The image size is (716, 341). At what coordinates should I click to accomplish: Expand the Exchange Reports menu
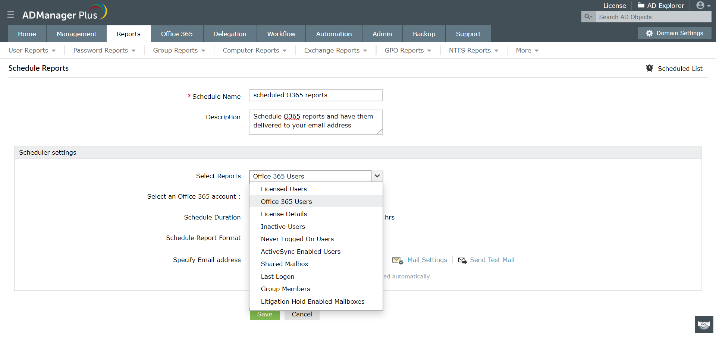[x=336, y=50]
